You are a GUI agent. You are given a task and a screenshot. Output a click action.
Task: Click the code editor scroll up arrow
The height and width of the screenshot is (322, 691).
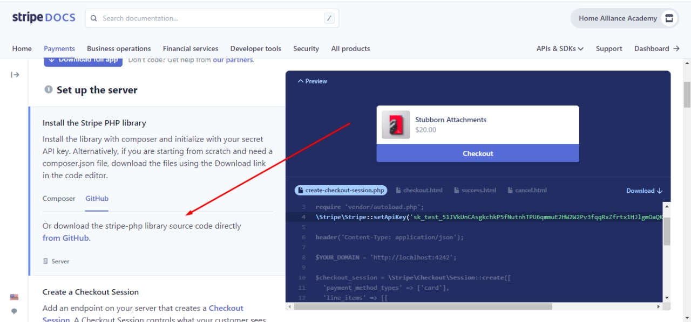coord(667,206)
